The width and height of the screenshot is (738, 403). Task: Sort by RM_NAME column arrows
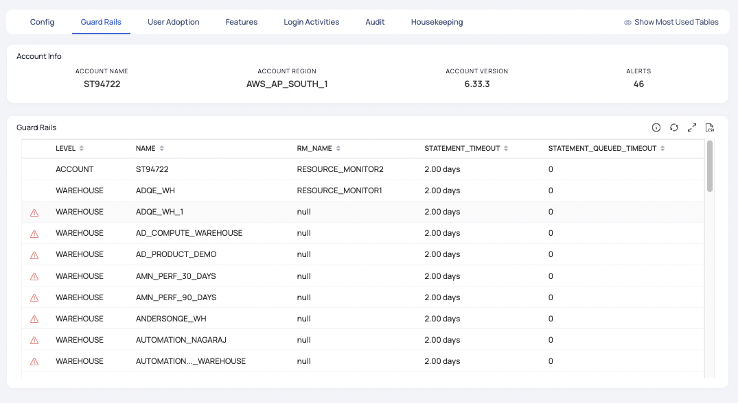pyautogui.click(x=338, y=149)
